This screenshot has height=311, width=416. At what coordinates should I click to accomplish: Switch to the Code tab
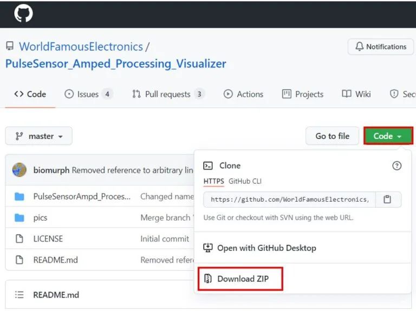30,94
